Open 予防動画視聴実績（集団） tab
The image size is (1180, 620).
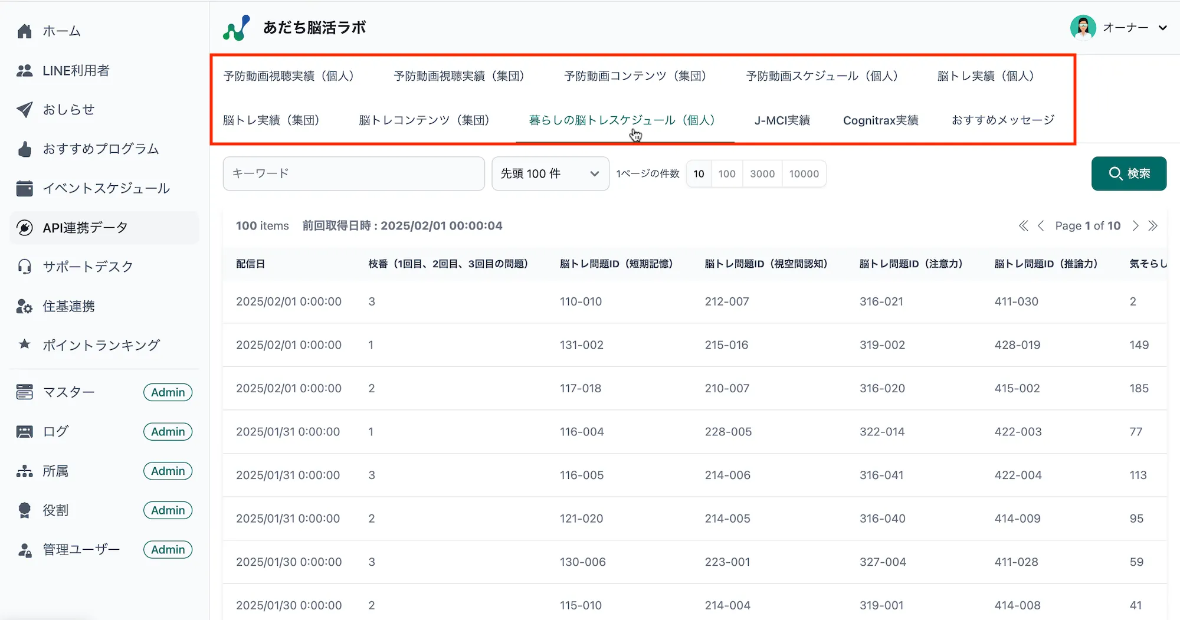pos(459,76)
